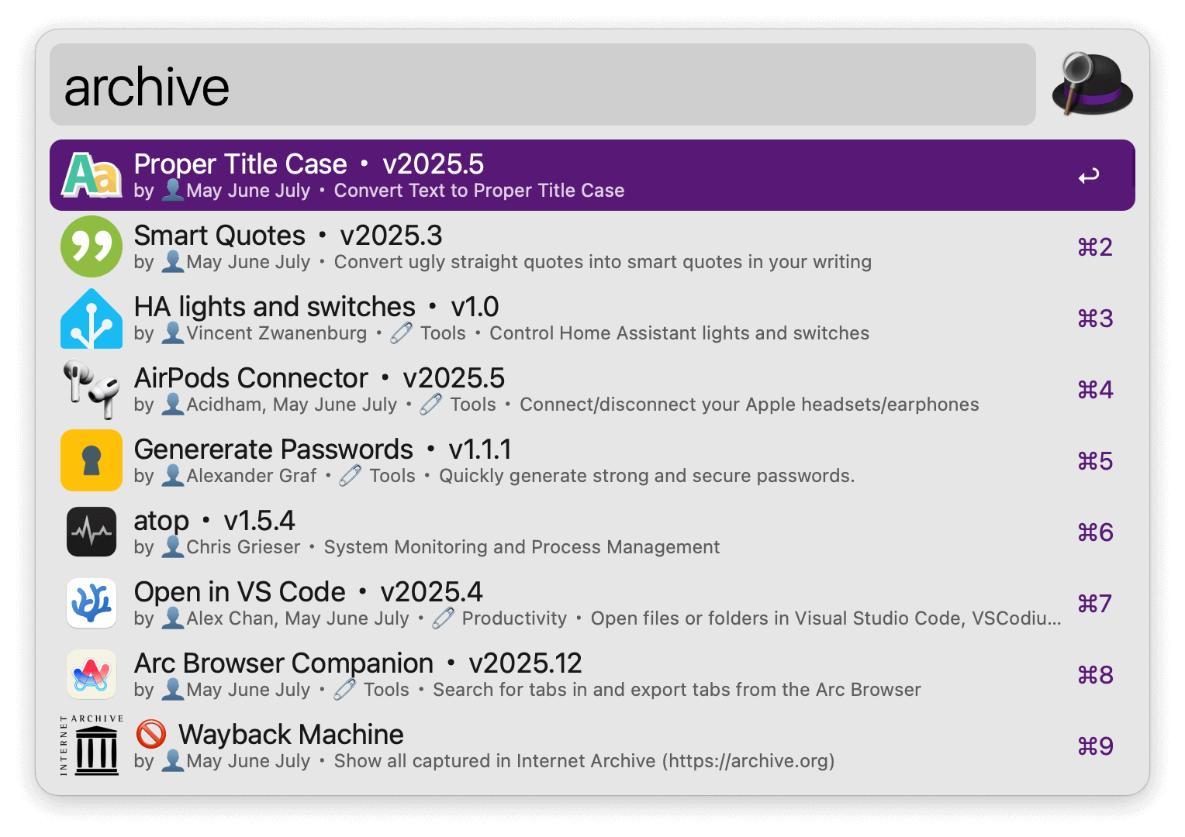Screen dimensions: 1185x837
Task: Click the atop activity monitor icon
Action: (92, 532)
